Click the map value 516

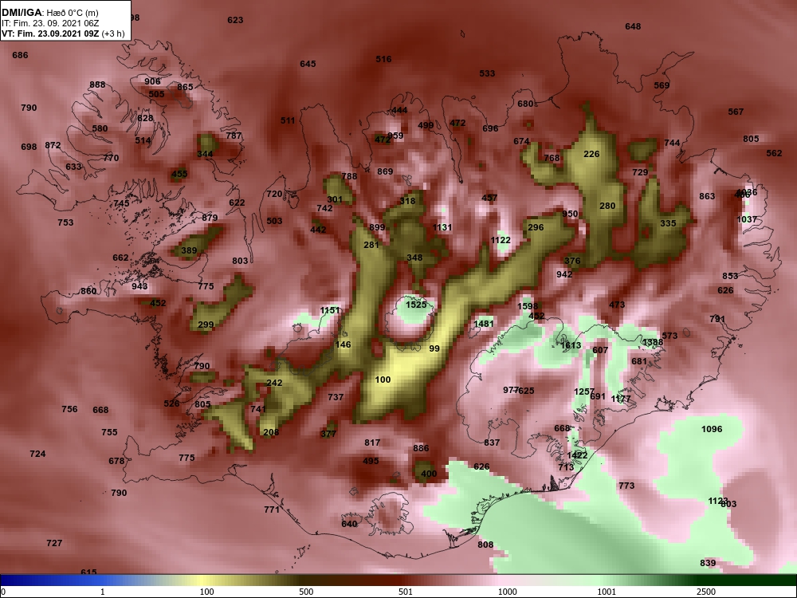pos(384,59)
